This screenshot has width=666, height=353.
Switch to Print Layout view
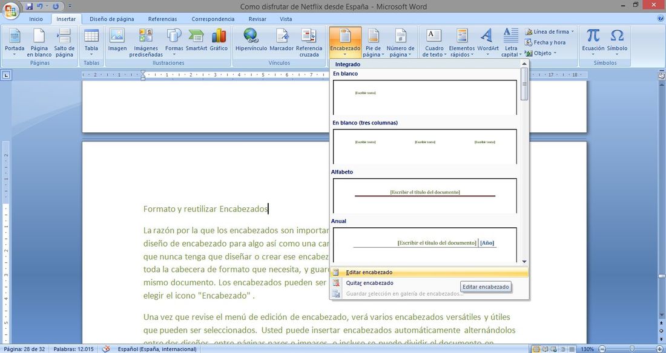537,349
